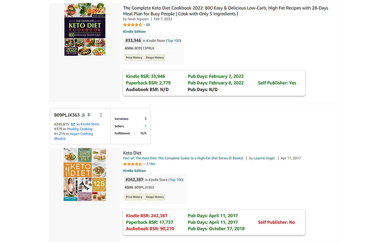Click the star rating of Noah Nguyen's cookbook
This screenshot has height=243, width=390.
[133, 25]
